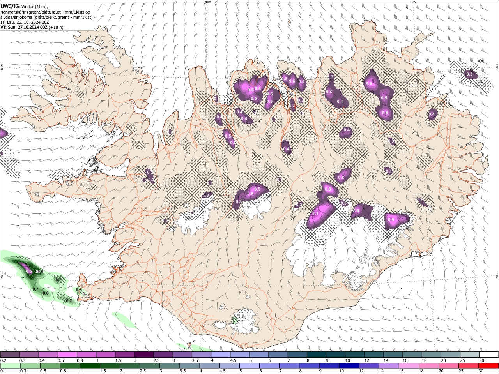This screenshot has width=499, height=374.
Task: Click the bottom legend green swatch starting at 0.5
Action: (50, 365)
